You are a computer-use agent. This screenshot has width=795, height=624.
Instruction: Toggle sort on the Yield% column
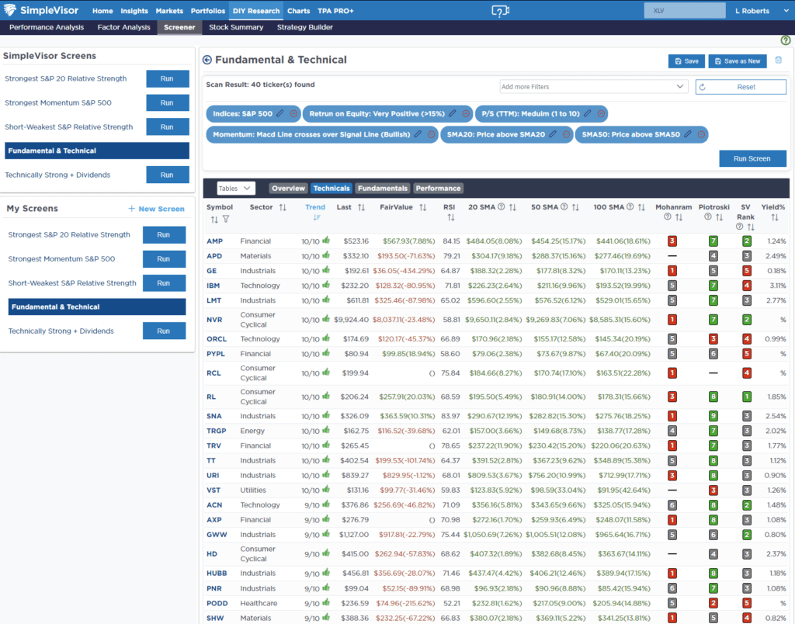click(x=772, y=219)
